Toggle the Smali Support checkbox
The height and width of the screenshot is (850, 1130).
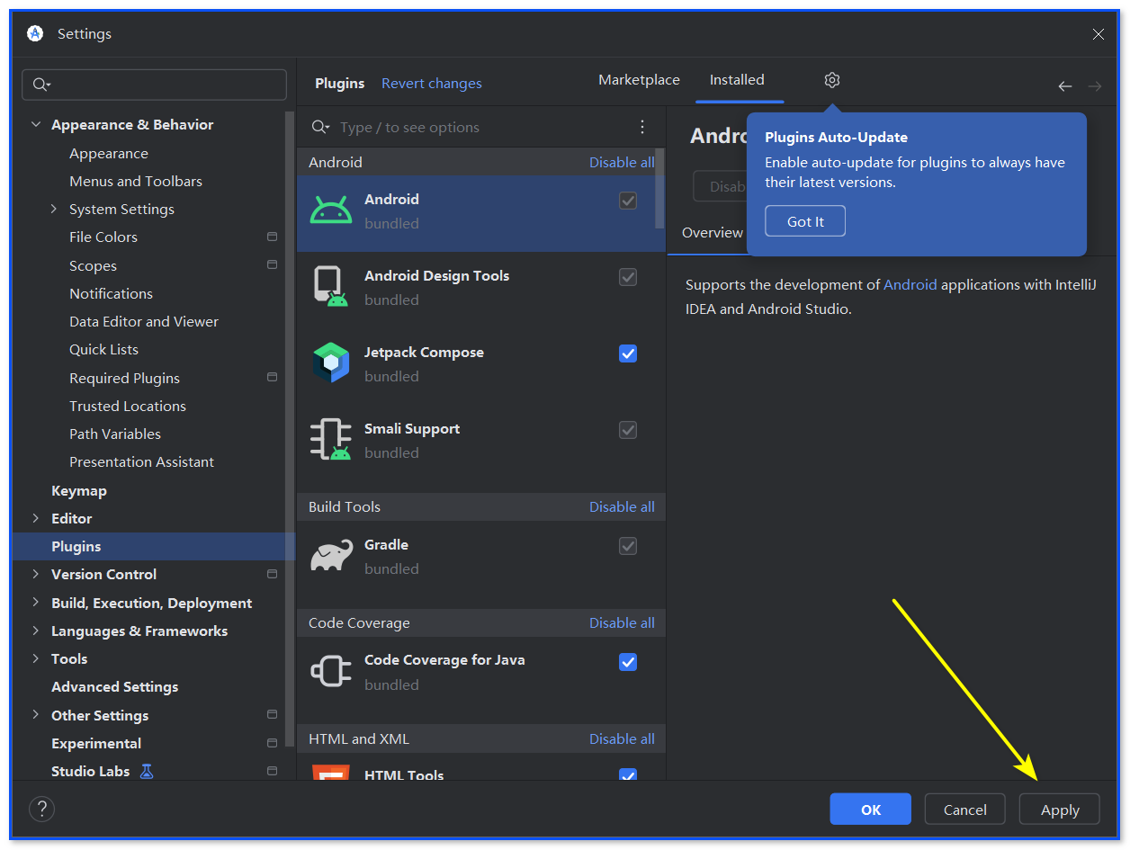coord(628,430)
